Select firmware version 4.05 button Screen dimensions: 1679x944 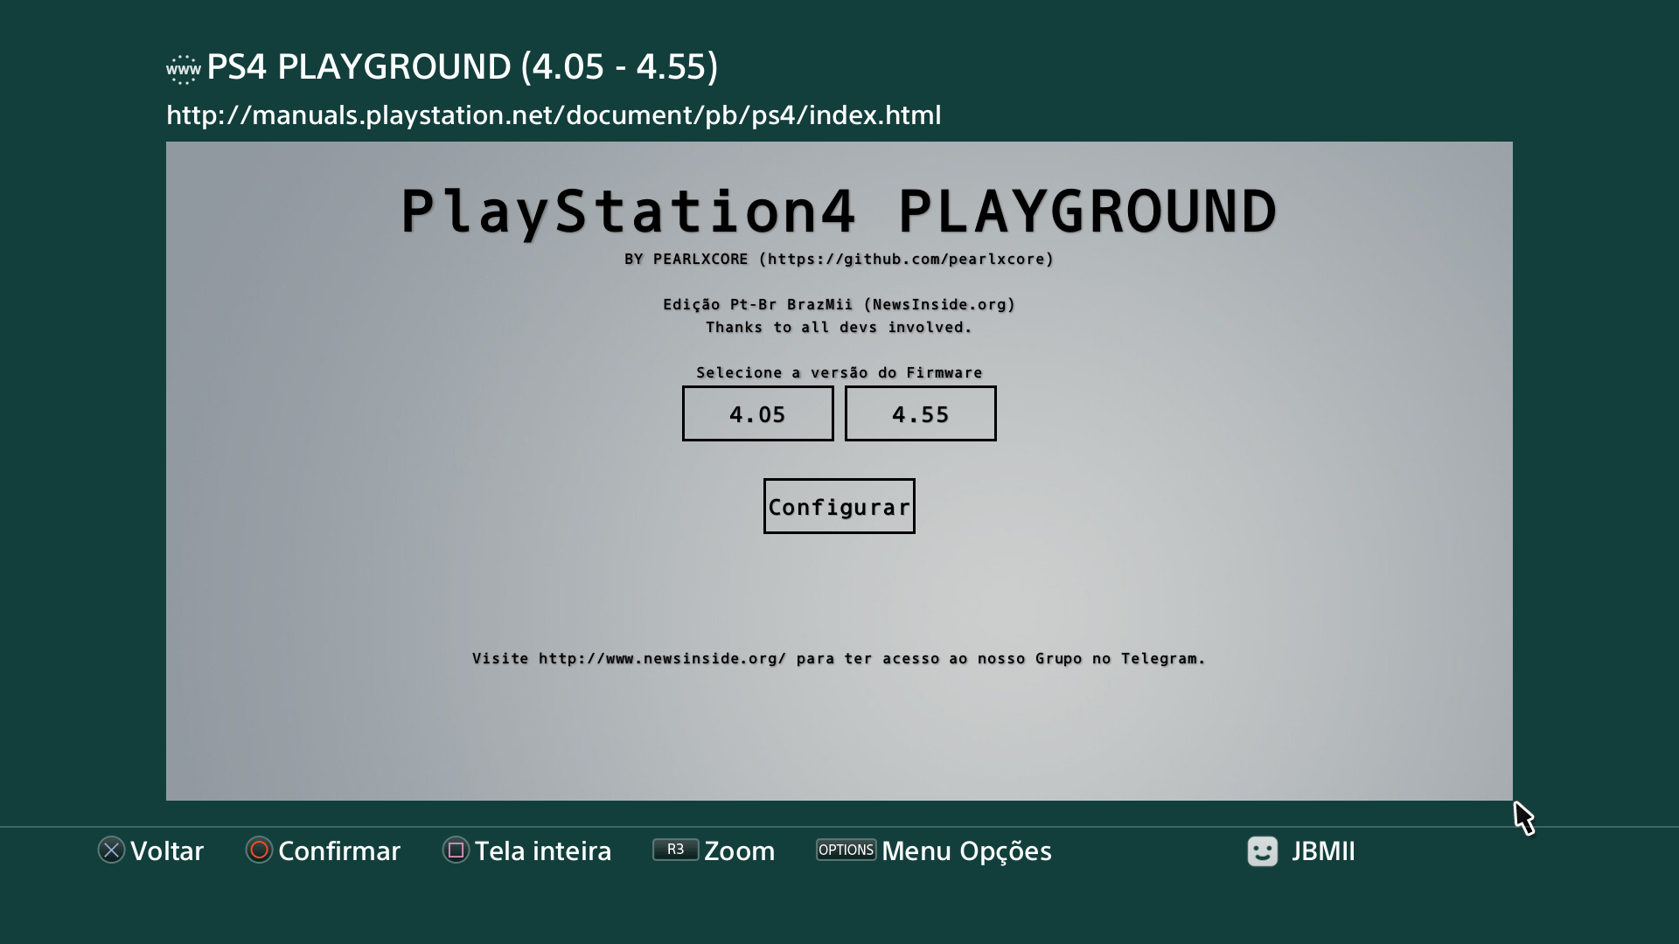[x=757, y=413]
